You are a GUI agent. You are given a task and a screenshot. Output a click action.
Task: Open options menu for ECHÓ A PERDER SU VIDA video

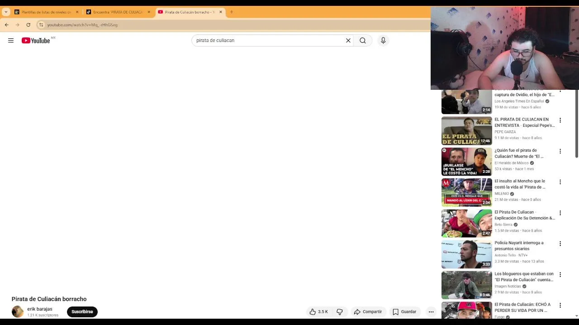pos(560,306)
